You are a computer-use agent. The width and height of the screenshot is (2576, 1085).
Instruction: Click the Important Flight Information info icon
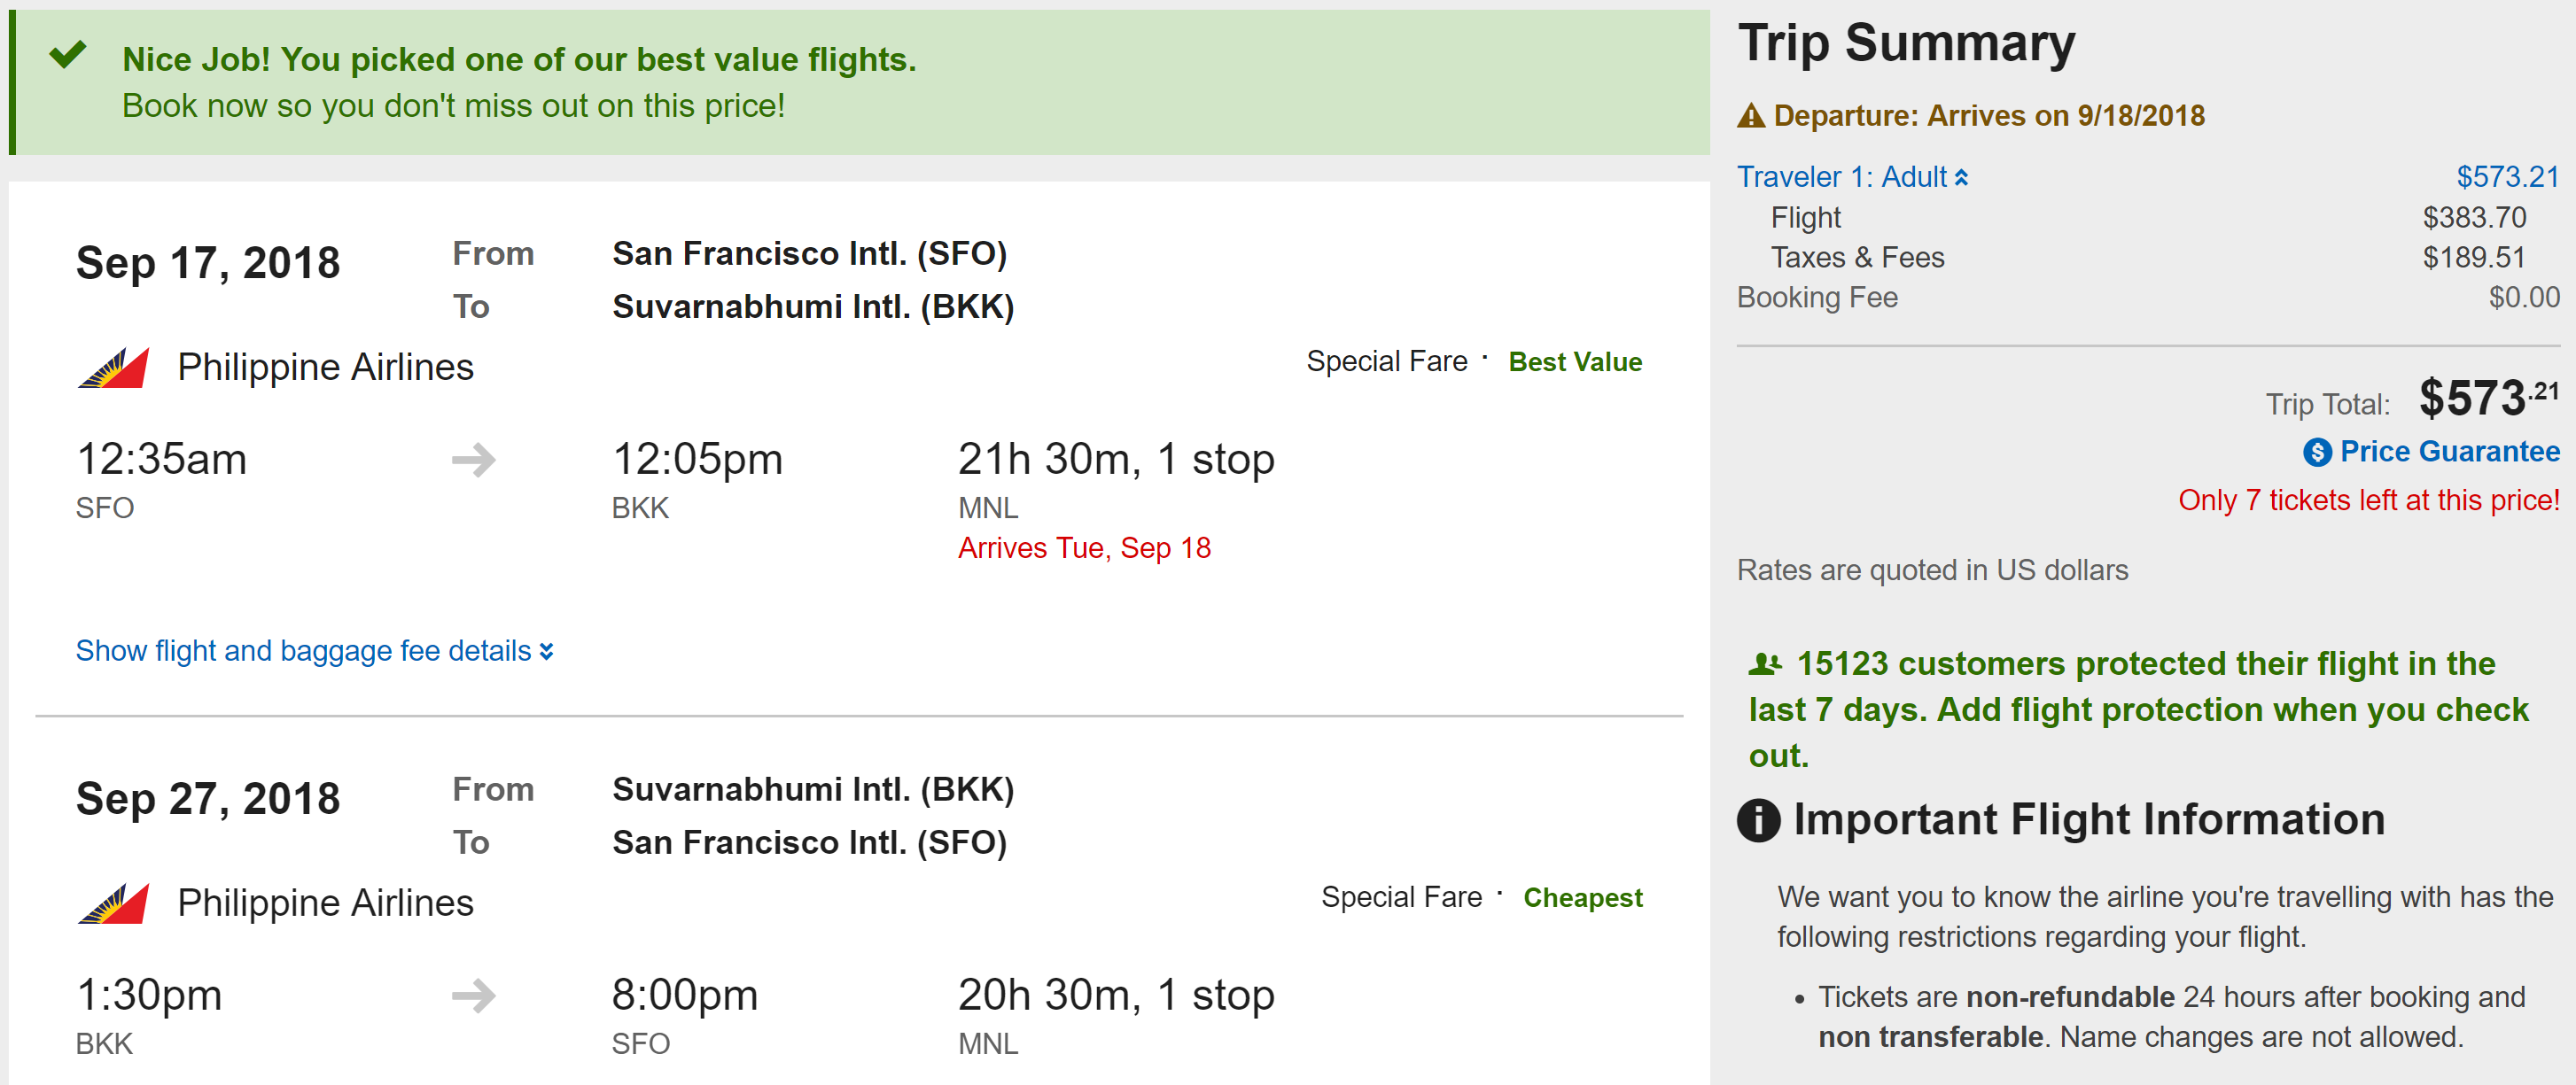1758,820
